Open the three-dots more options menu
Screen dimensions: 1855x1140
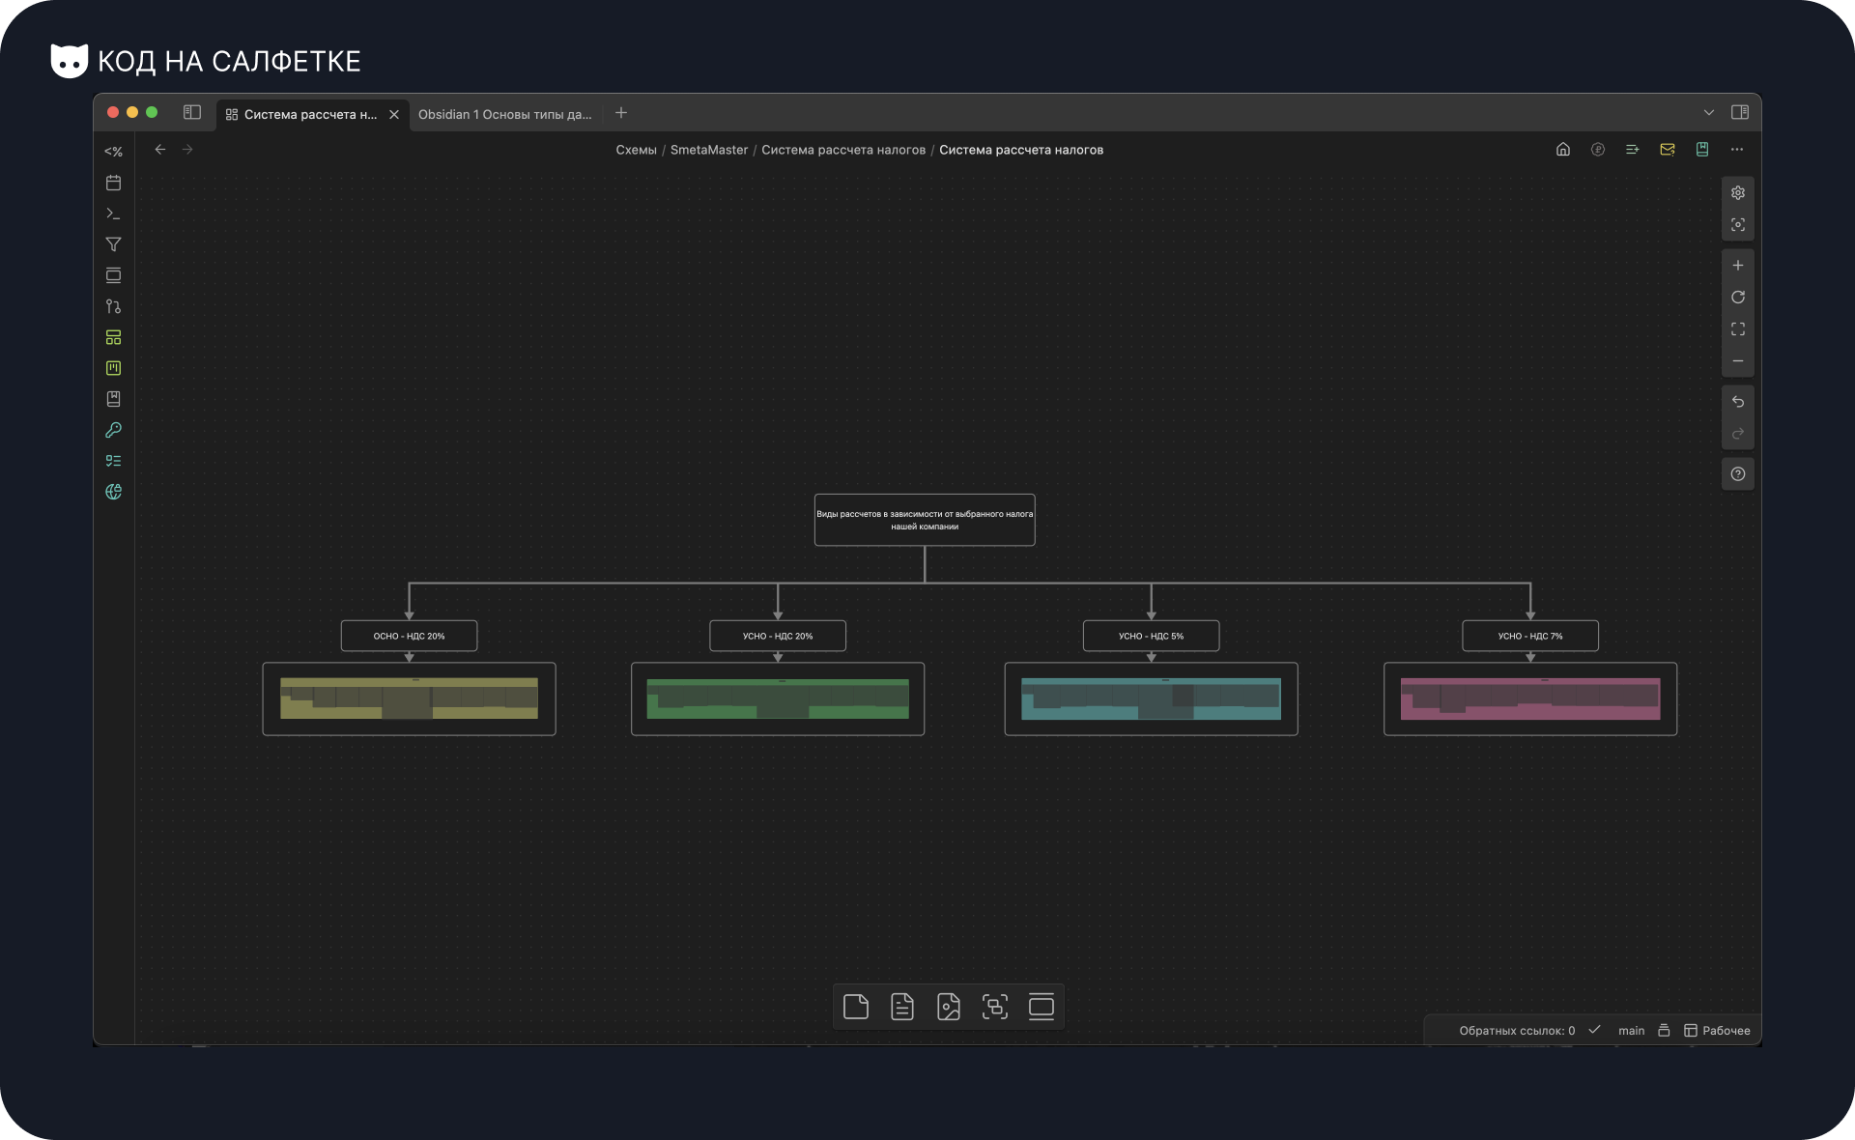click(1736, 150)
